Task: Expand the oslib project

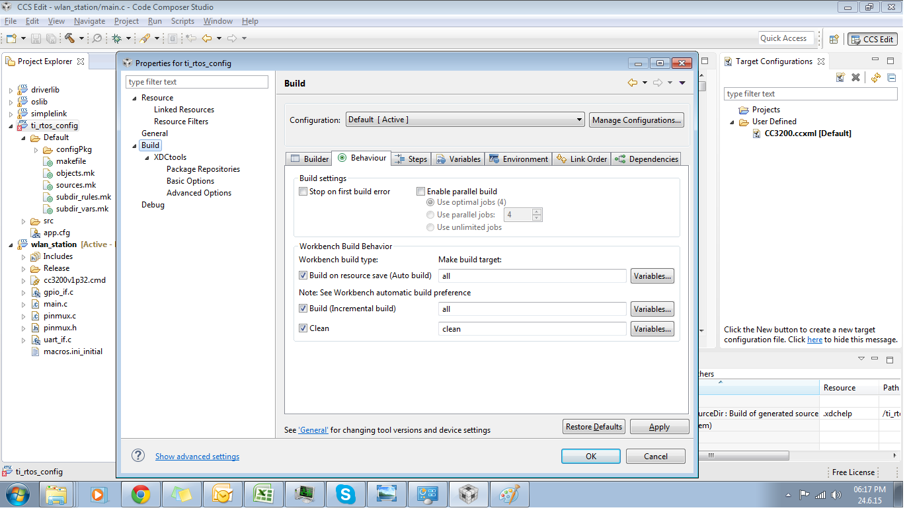Action: pyautogui.click(x=11, y=102)
